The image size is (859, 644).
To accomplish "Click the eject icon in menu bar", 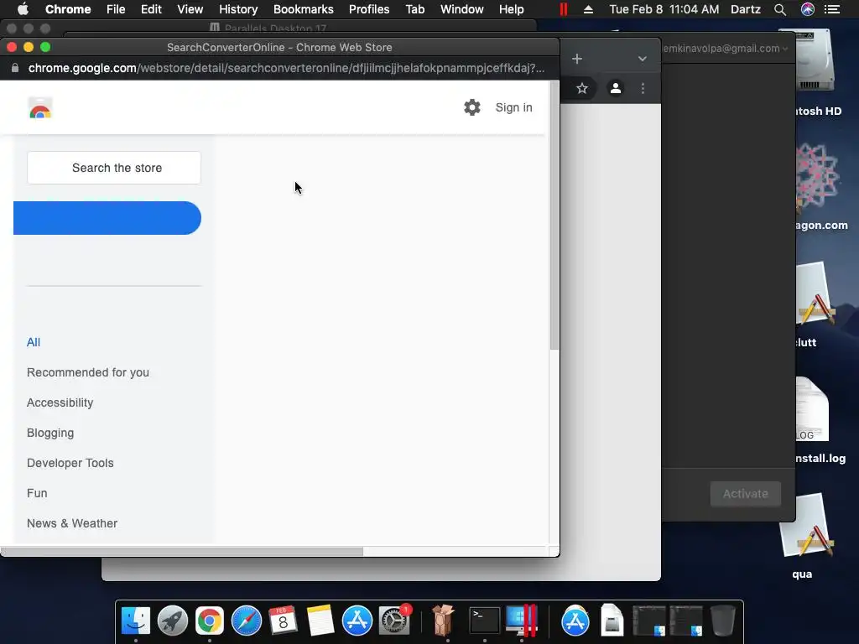I will click(588, 9).
